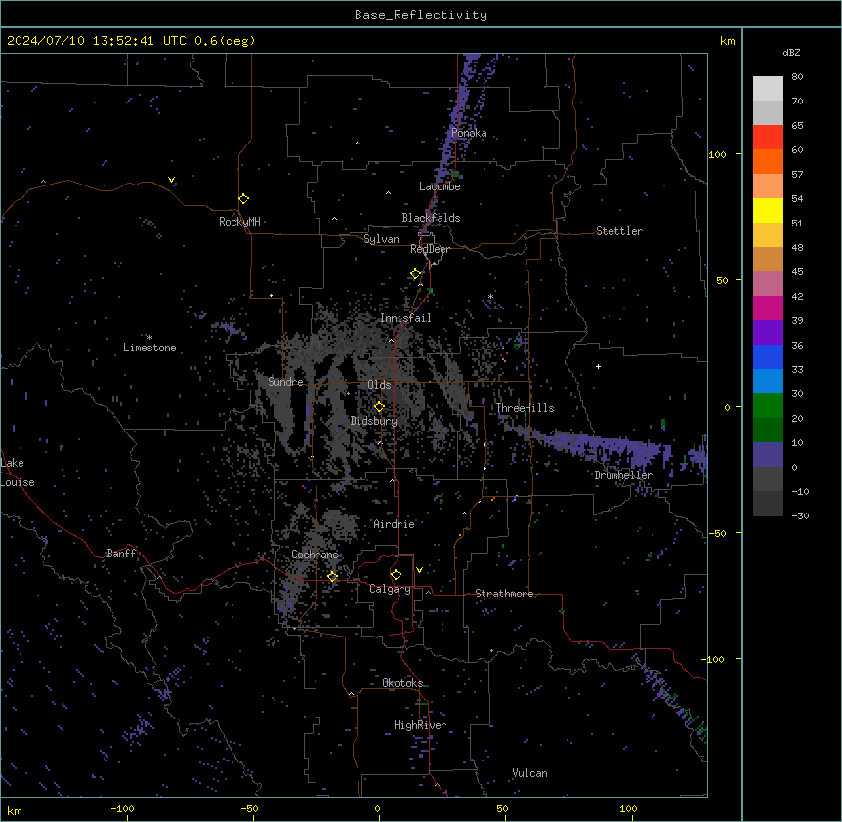Screen dimensions: 842x822
Task: Click the Airdrie town label
Action: pyautogui.click(x=395, y=524)
